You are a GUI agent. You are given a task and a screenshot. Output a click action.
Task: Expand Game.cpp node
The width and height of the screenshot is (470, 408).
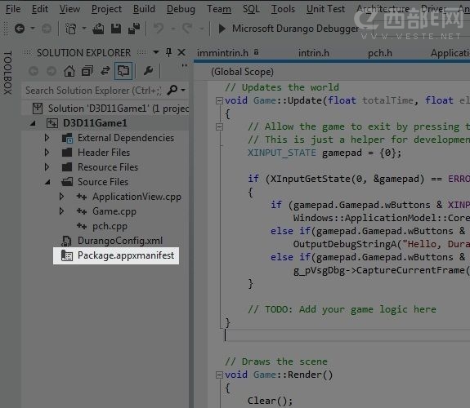pos(61,211)
